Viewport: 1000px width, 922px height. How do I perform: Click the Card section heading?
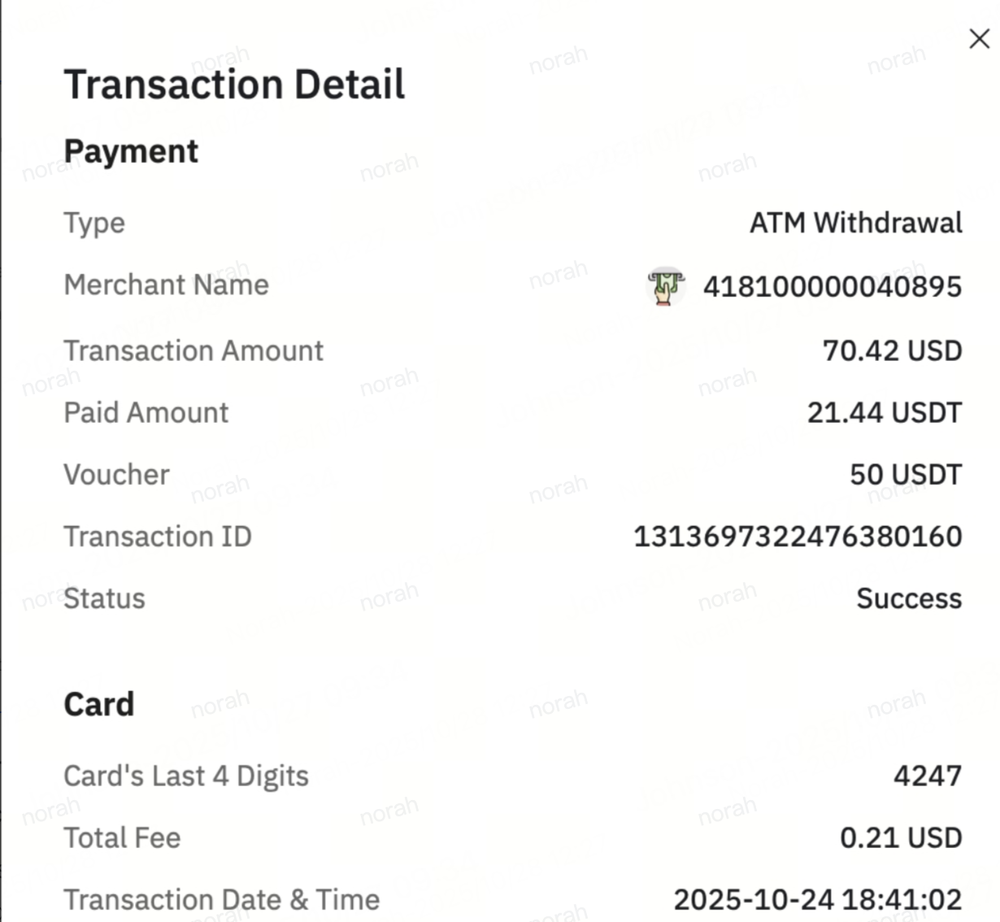[99, 704]
